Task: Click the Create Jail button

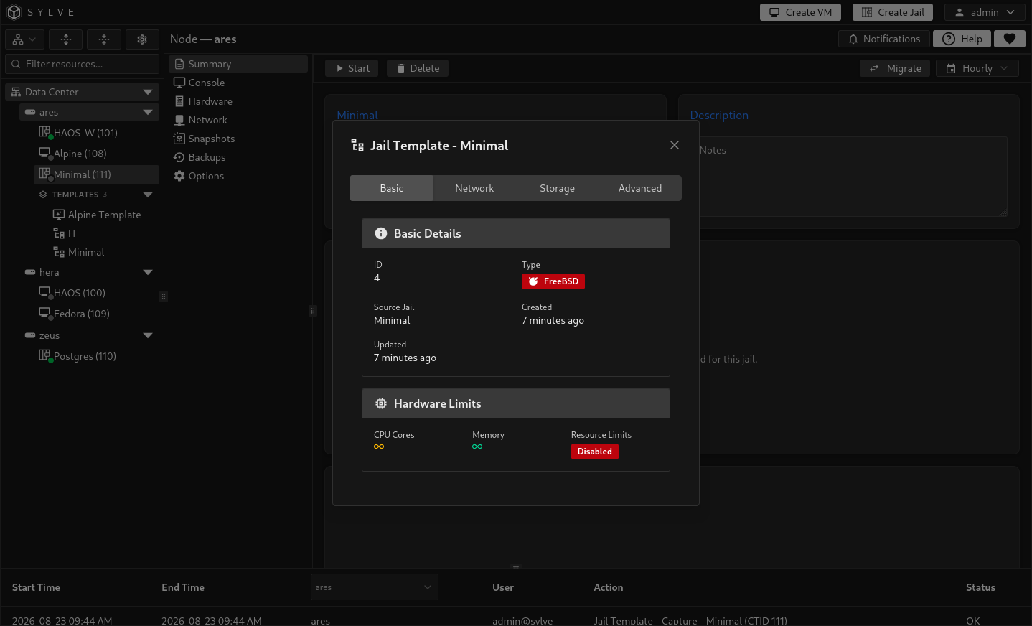Action: tap(893, 12)
